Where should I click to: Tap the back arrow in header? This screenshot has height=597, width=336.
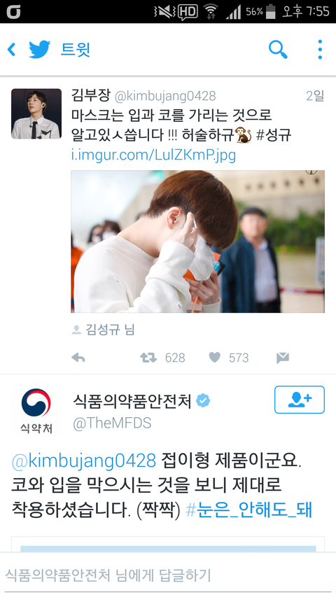tap(11, 50)
